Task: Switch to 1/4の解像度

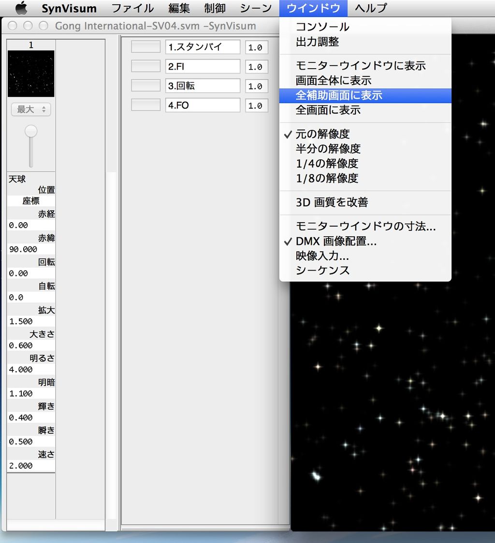Action: (x=365, y=163)
